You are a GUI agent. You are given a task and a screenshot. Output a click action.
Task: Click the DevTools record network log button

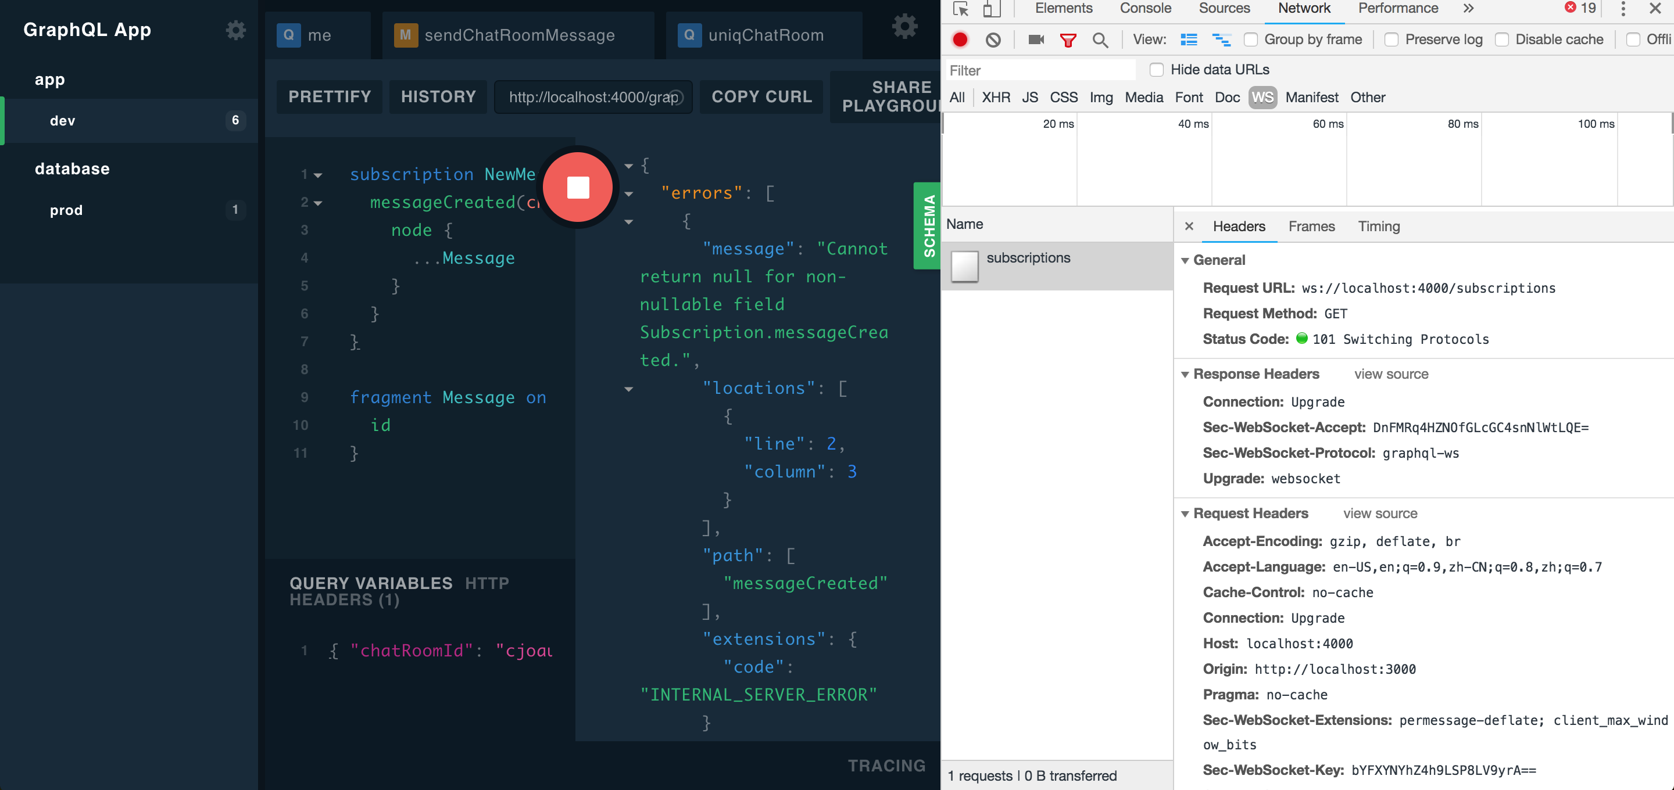(x=960, y=39)
